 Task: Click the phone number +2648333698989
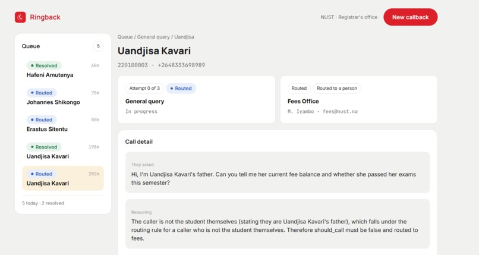[x=181, y=65]
